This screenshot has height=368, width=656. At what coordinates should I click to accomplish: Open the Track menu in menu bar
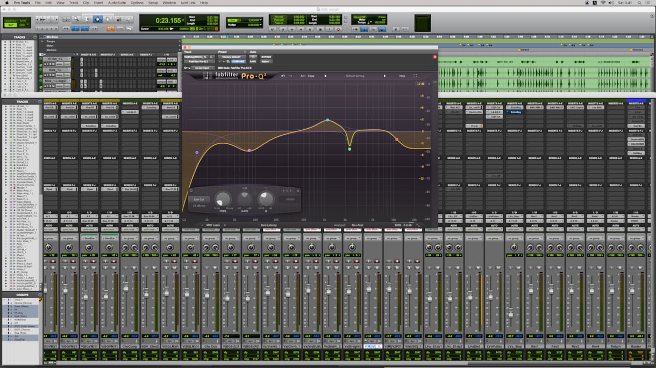(x=74, y=3)
